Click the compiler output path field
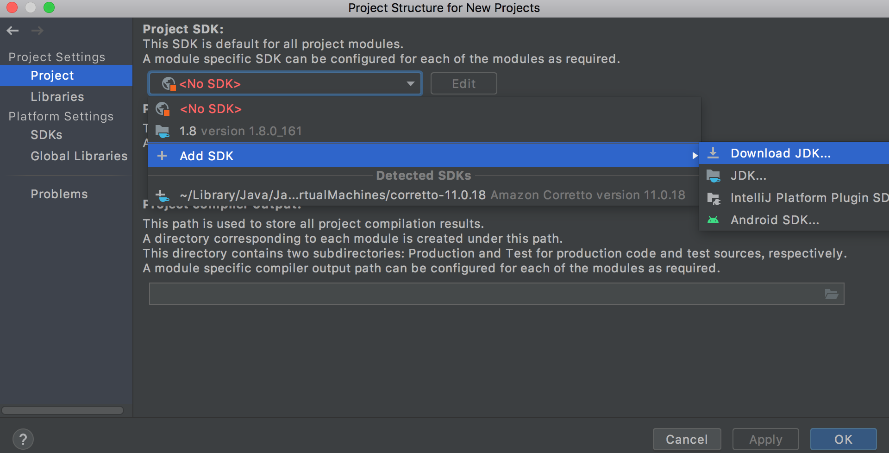Viewport: 889px width, 453px height. tap(485, 294)
